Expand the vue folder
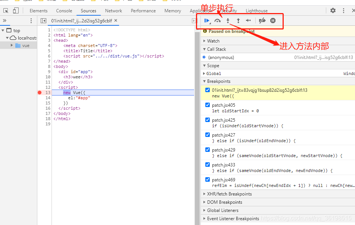The image size is (355, 225). 12,45
